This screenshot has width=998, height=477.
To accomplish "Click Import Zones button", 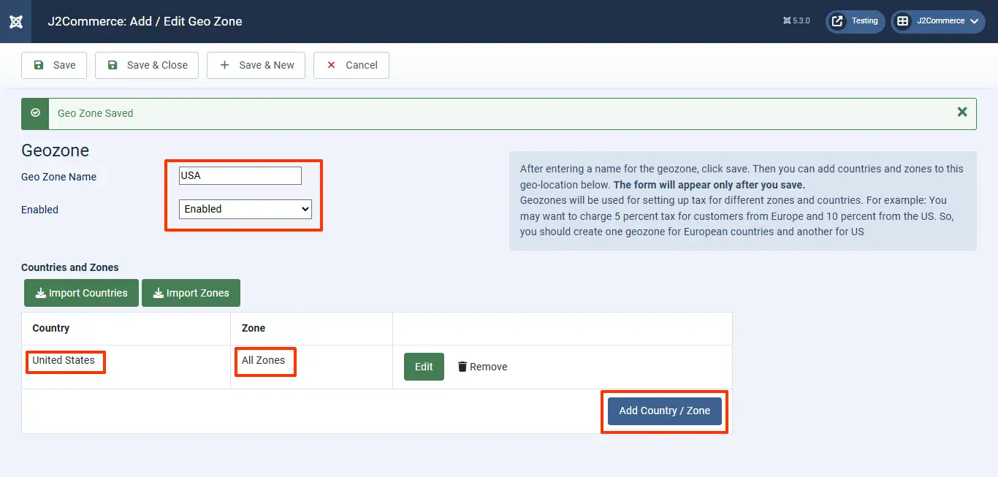I will [x=191, y=293].
